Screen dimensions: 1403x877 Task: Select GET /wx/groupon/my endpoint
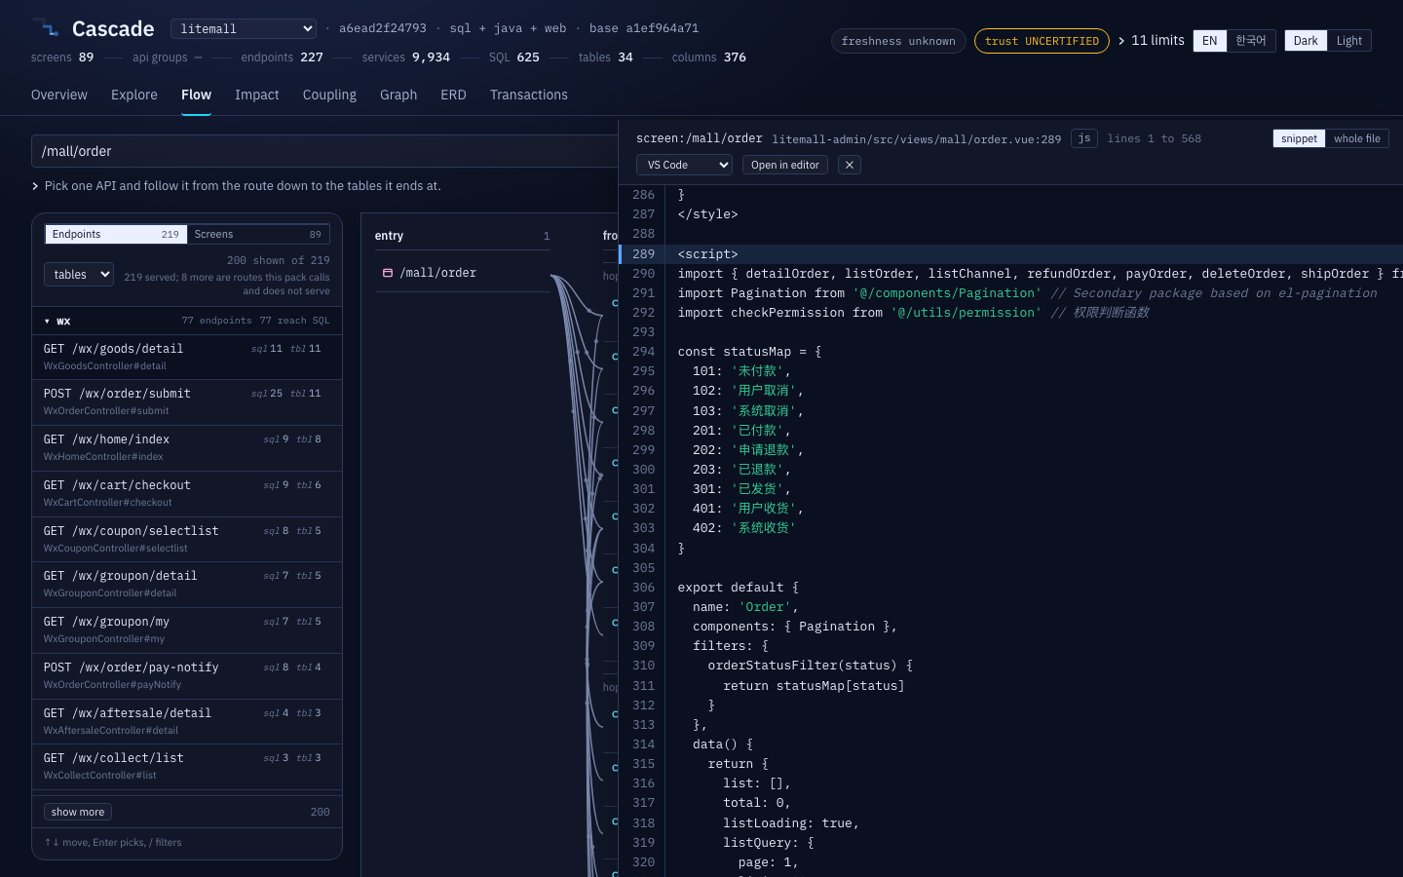click(187, 629)
